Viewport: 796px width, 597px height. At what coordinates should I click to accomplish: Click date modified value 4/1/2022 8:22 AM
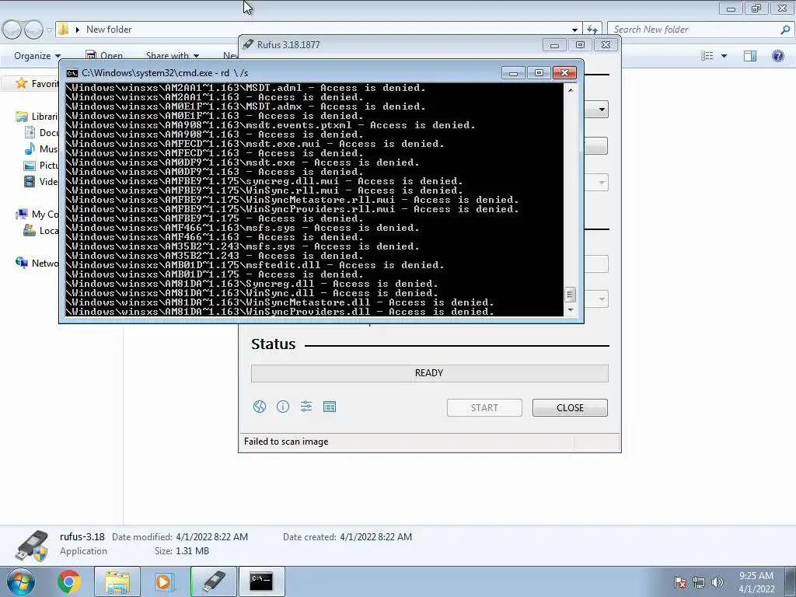pos(211,536)
